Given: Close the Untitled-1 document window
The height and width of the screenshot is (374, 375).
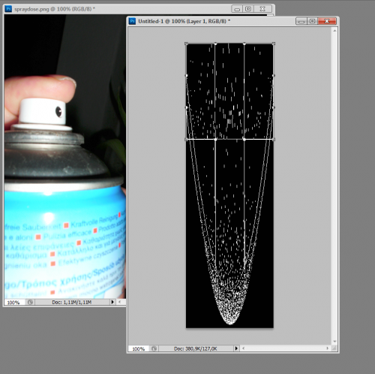Looking at the screenshot, I should 327,22.
